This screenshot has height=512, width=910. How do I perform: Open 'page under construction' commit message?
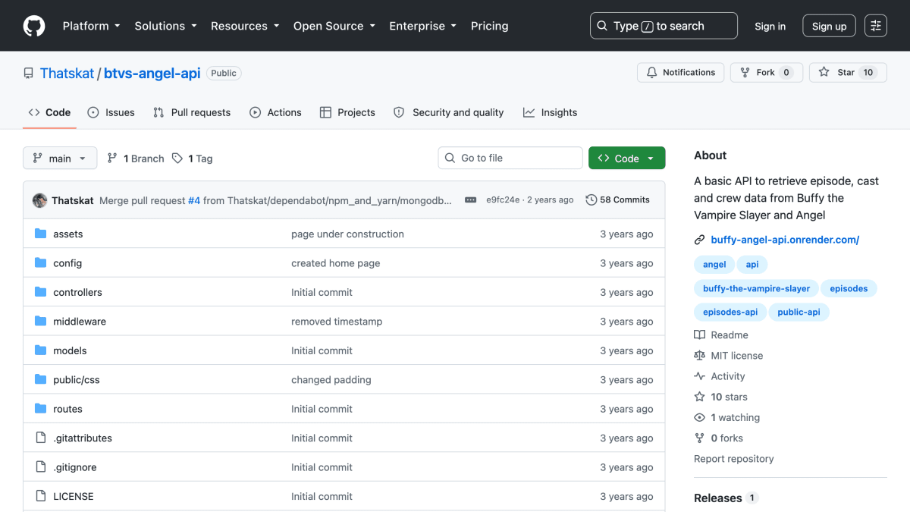pyautogui.click(x=347, y=234)
